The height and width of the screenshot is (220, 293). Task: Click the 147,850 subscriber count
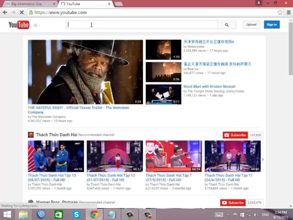click(x=255, y=135)
